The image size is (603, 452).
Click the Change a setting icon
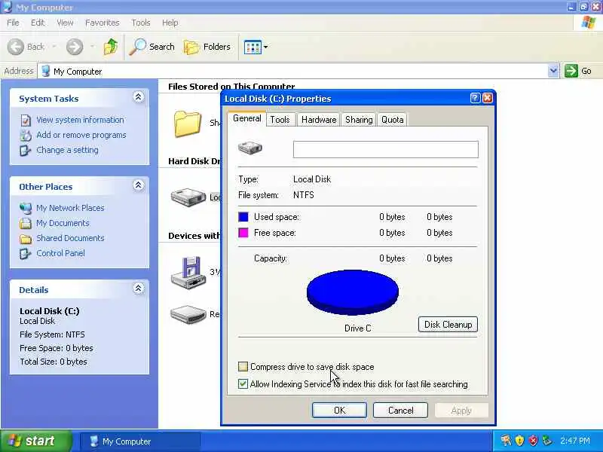26,150
